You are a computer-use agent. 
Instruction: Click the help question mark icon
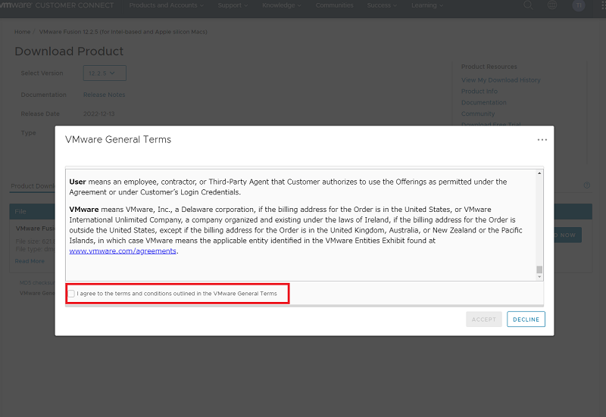[586, 185]
